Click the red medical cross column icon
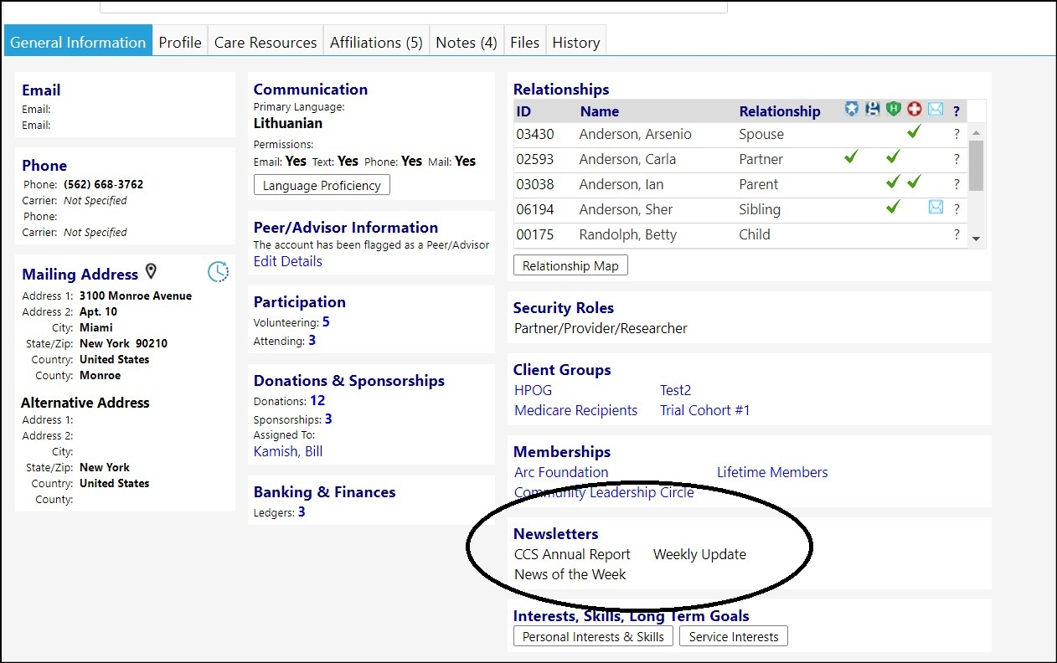The image size is (1057, 663). [x=915, y=109]
